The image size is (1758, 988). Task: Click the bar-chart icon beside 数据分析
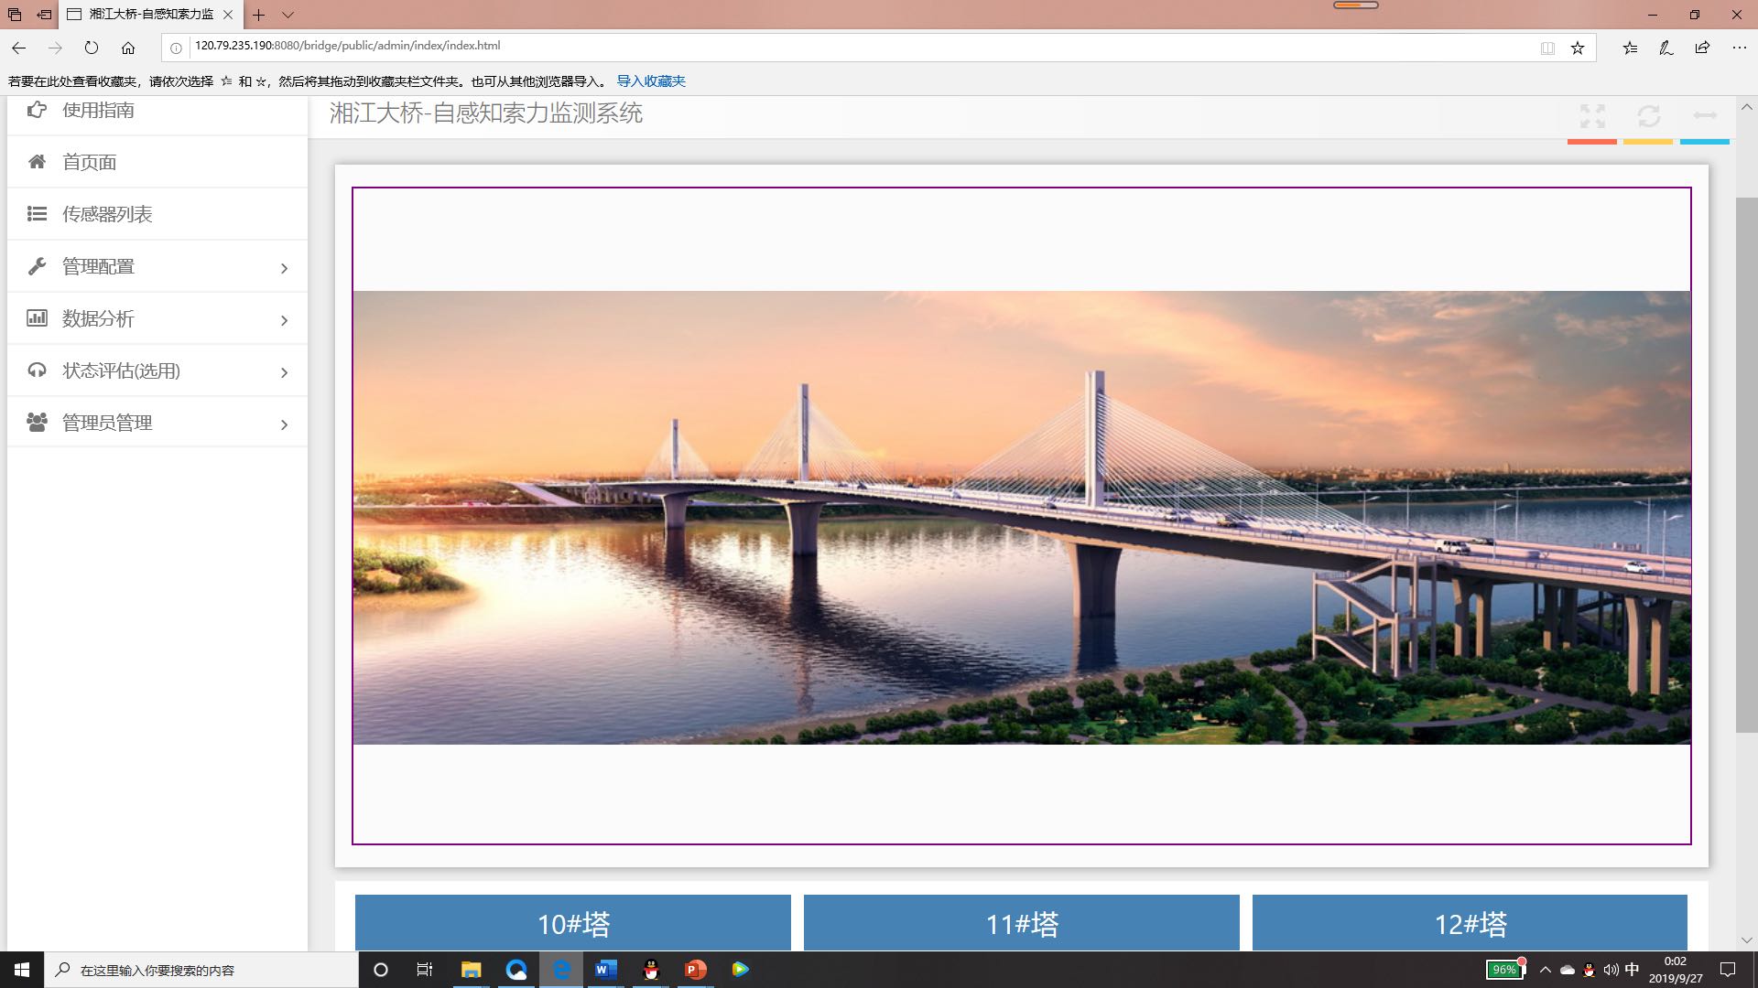pyautogui.click(x=37, y=318)
